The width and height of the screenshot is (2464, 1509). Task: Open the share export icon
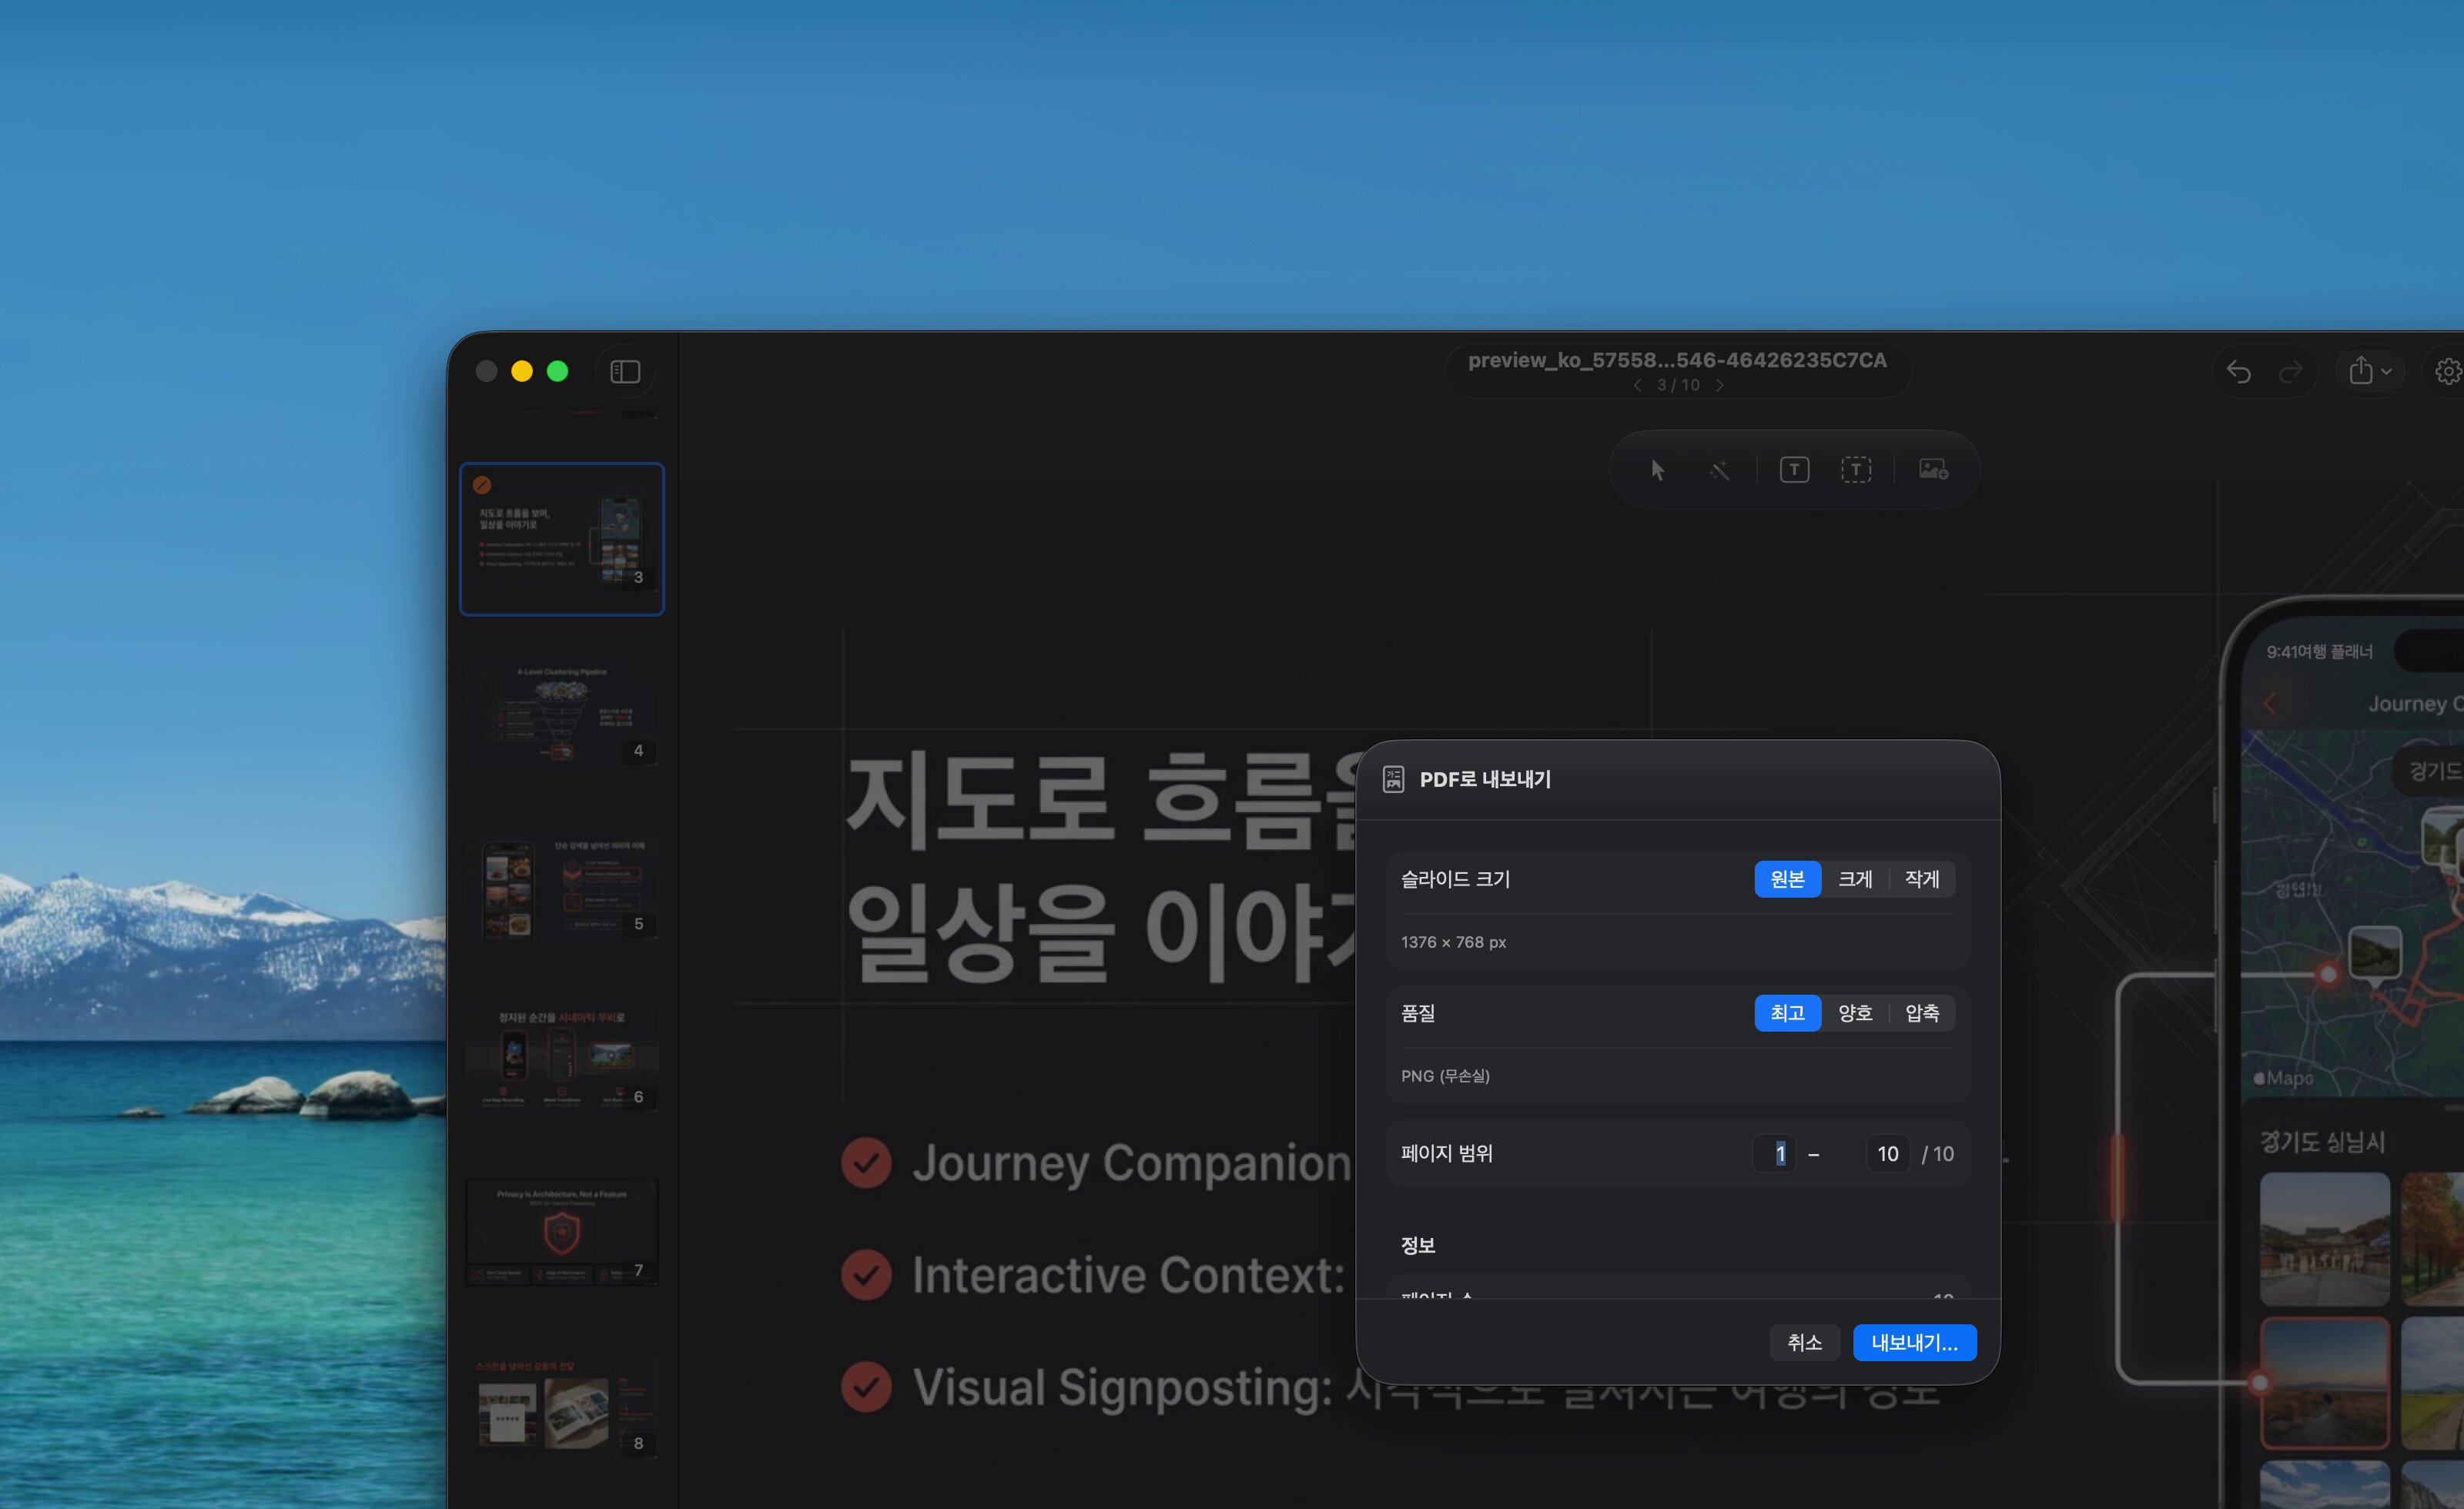[x=2360, y=371]
